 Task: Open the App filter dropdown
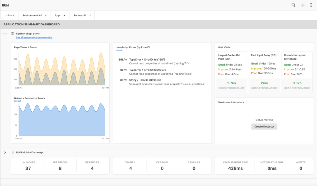pyautogui.click(x=60, y=16)
